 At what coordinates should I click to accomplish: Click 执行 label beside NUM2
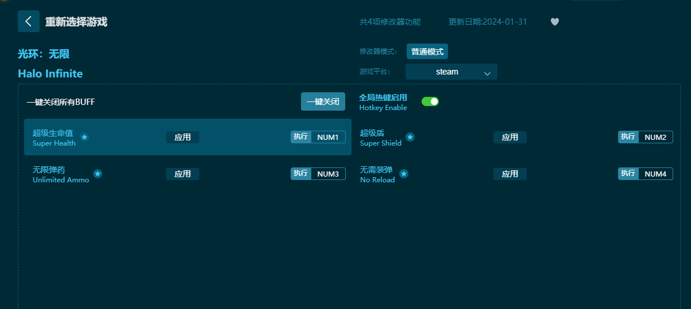click(x=628, y=136)
